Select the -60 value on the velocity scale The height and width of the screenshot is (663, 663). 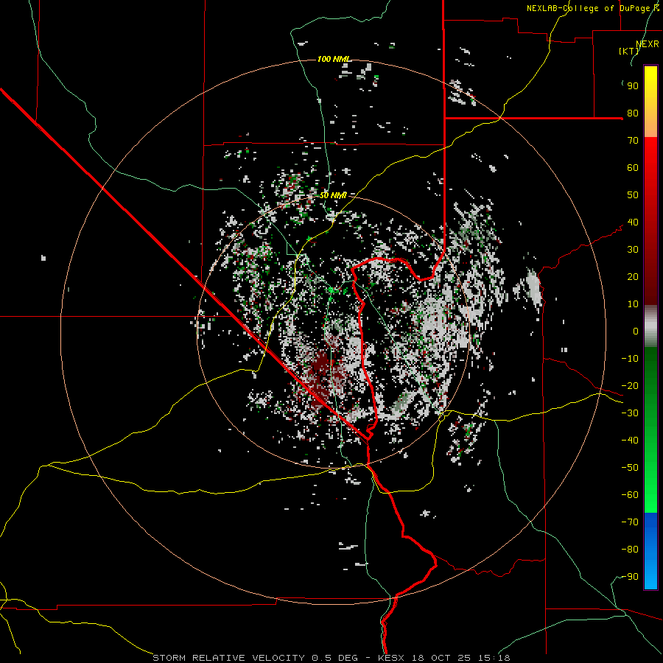630,495
